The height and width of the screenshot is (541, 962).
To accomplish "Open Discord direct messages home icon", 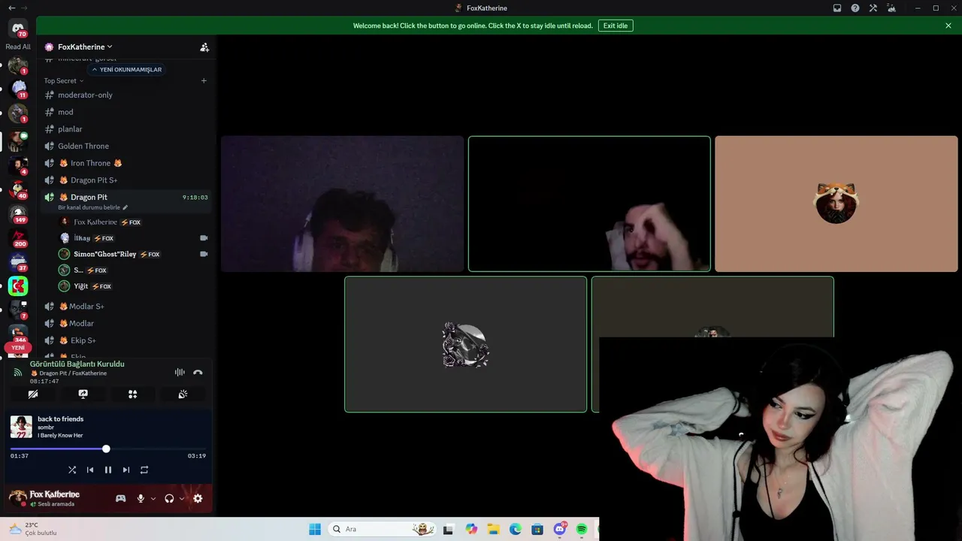I will click(x=18, y=29).
